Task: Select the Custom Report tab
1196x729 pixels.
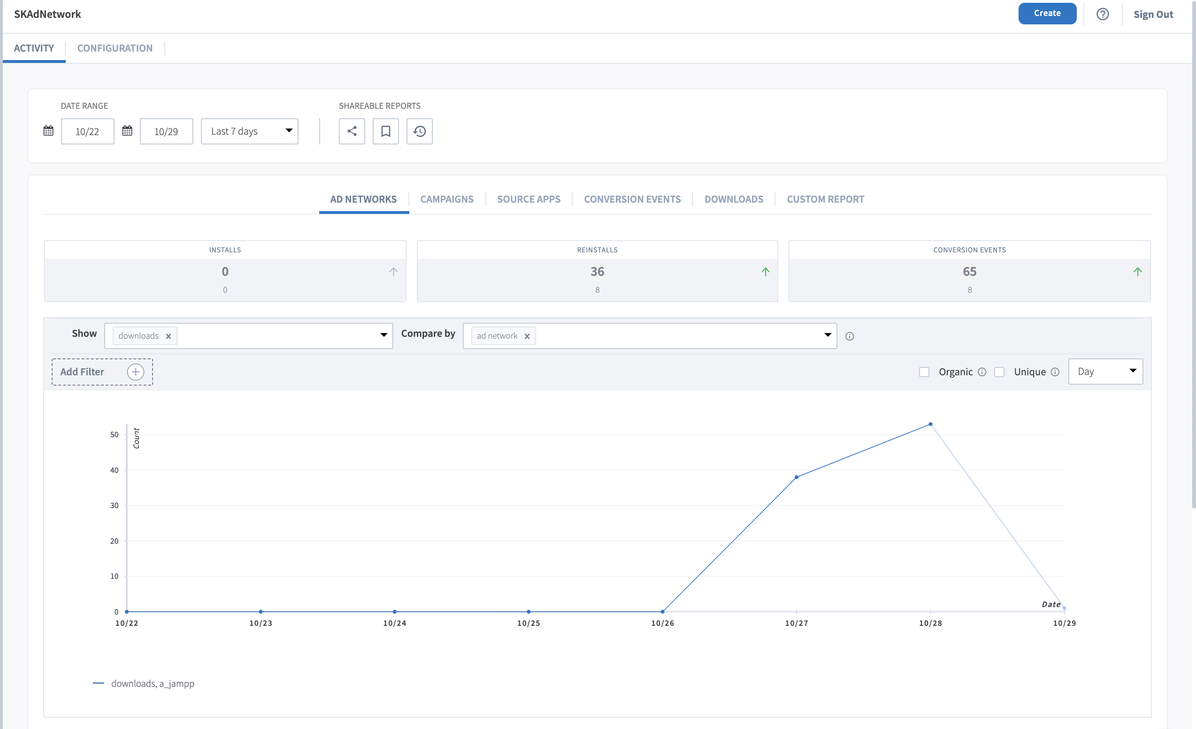Action: [x=826, y=199]
